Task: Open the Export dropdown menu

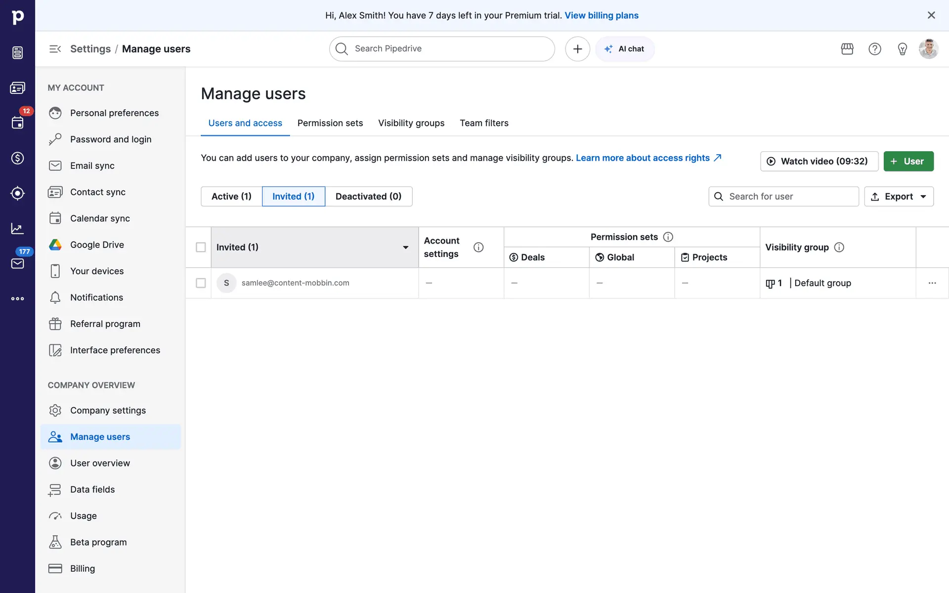Action: [899, 197]
